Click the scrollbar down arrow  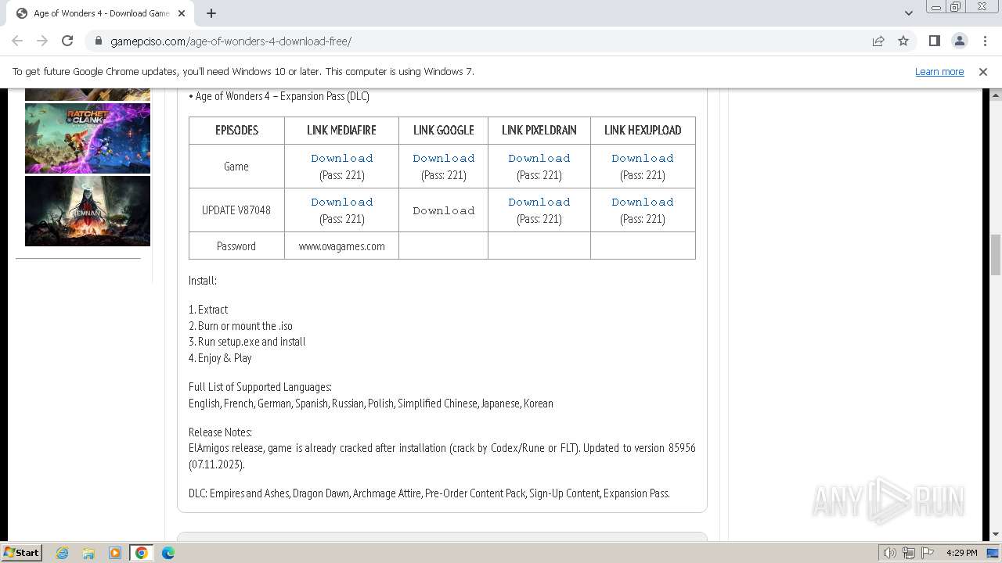click(x=996, y=535)
